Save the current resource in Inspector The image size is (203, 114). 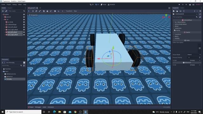[180, 11]
